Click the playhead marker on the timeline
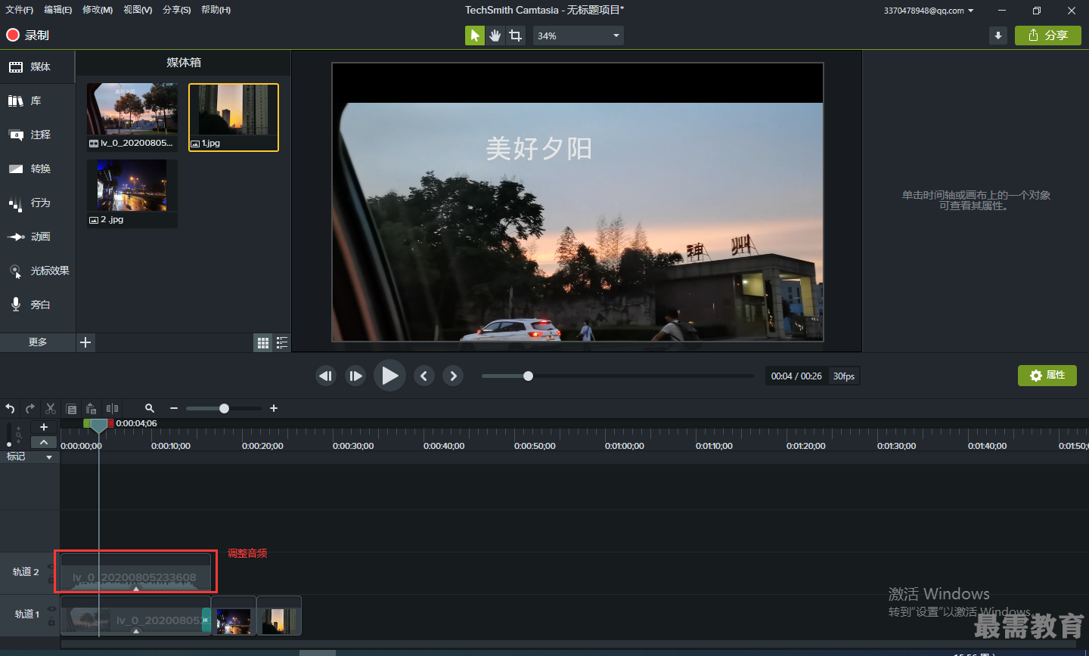Viewport: 1089px width, 656px height. click(98, 425)
